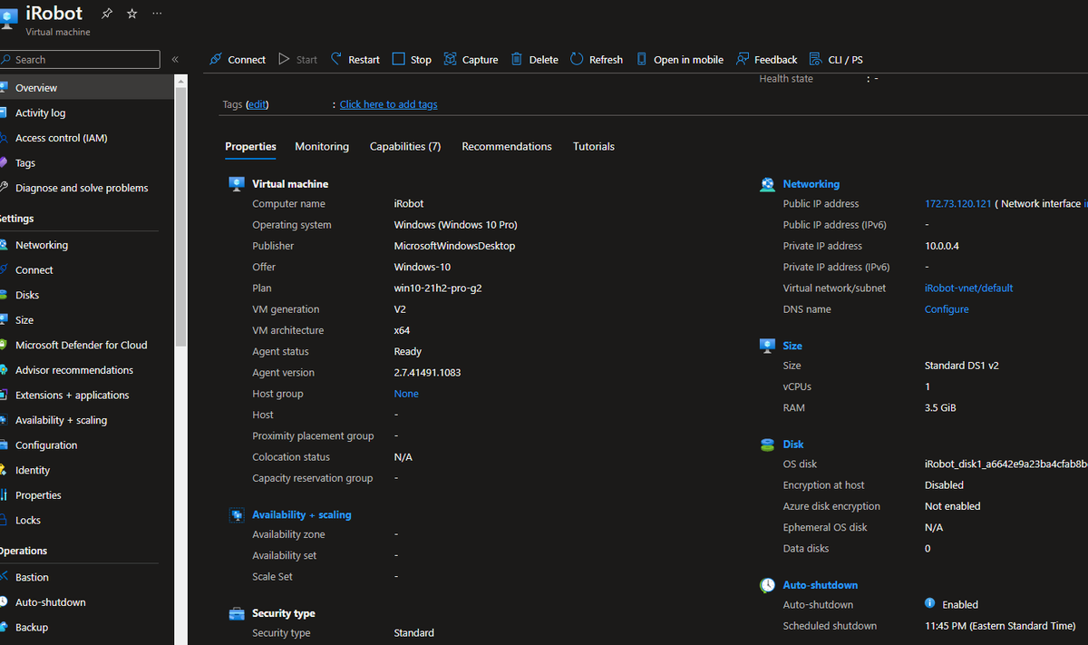Open public IP address 172.73.120.121

pos(958,204)
